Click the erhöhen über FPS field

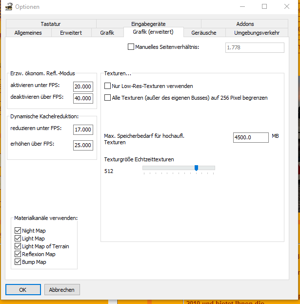[x=83, y=145]
